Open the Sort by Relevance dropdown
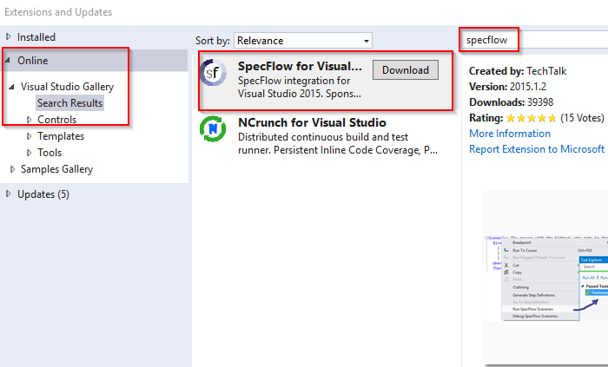The width and height of the screenshot is (608, 367). tap(303, 40)
